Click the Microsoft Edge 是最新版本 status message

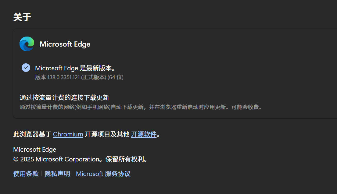(75, 68)
